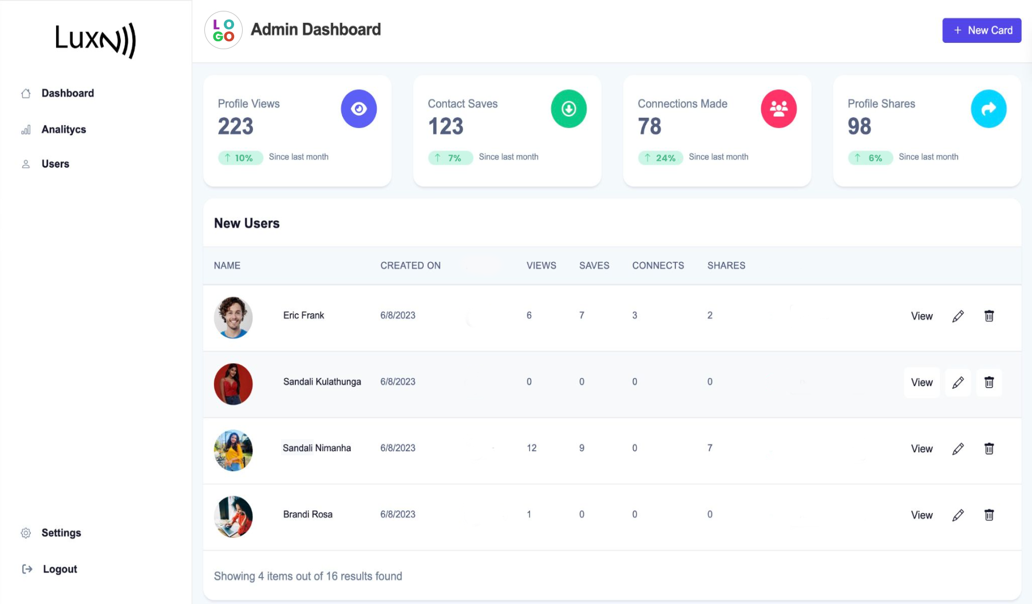
Task: Click the CREATED ON column header
Action: tap(410, 265)
